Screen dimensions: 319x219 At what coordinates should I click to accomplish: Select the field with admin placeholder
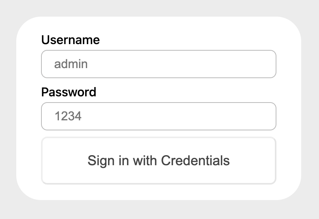tap(159, 64)
